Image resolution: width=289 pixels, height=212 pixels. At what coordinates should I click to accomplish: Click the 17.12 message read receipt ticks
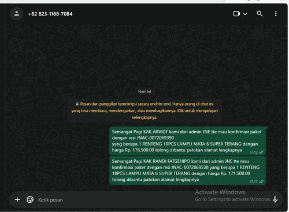(x=261, y=152)
